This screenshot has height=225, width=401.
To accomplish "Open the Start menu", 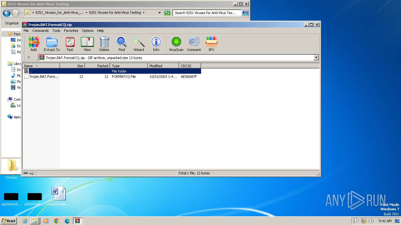I will (8, 221).
